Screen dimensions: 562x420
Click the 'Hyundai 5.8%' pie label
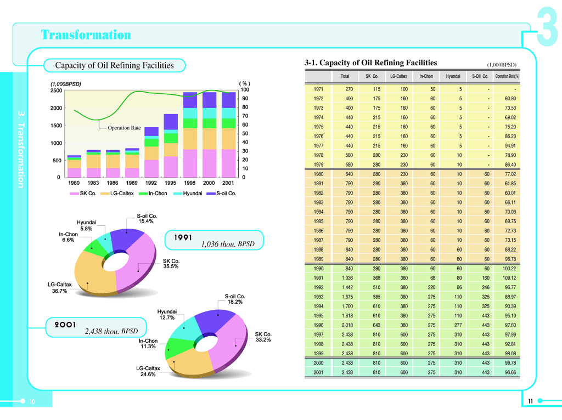point(86,225)
